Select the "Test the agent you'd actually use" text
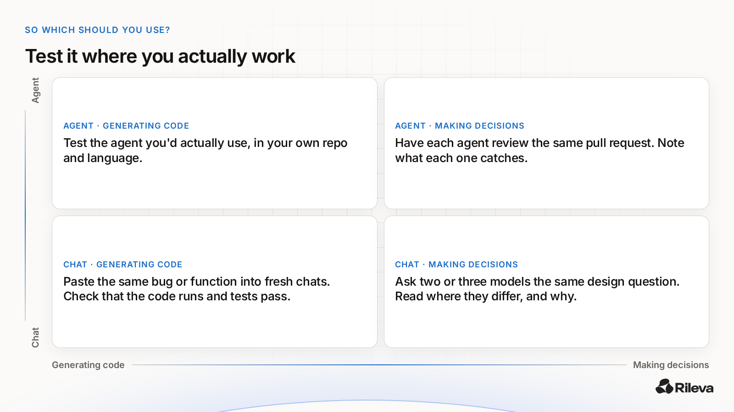 point(206,151)
